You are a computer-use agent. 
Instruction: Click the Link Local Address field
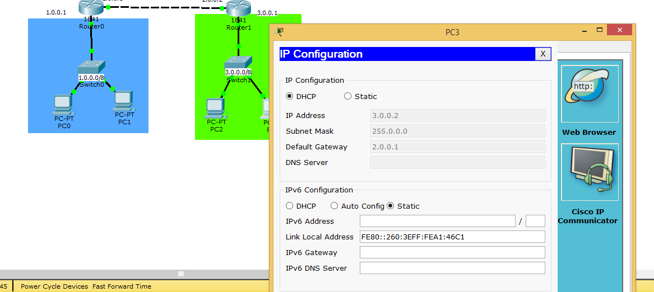(452, 237)
